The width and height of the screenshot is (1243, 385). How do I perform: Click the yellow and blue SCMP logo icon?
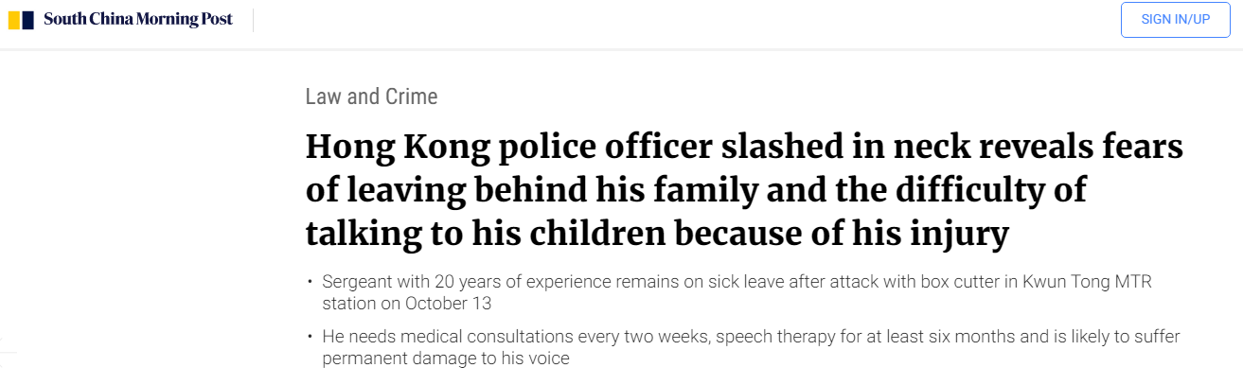(22, 20)
